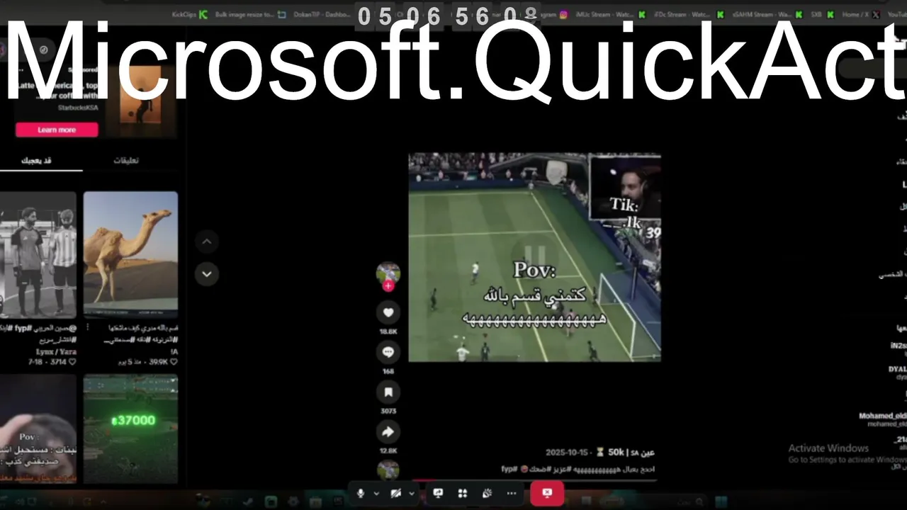Viewport: 907px width, 510px height.
Task: Open the camel video thumbnail
Action: [x=130, y=255]
